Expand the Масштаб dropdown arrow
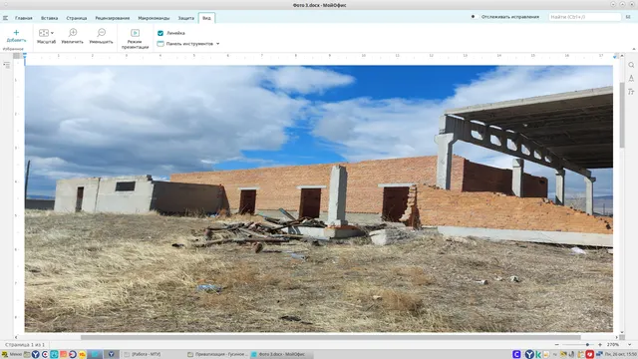638x359 pixels. pos(52,33)
